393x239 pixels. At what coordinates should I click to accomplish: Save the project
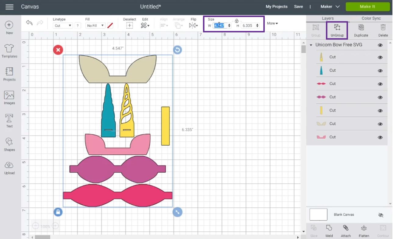coord(298,7)
